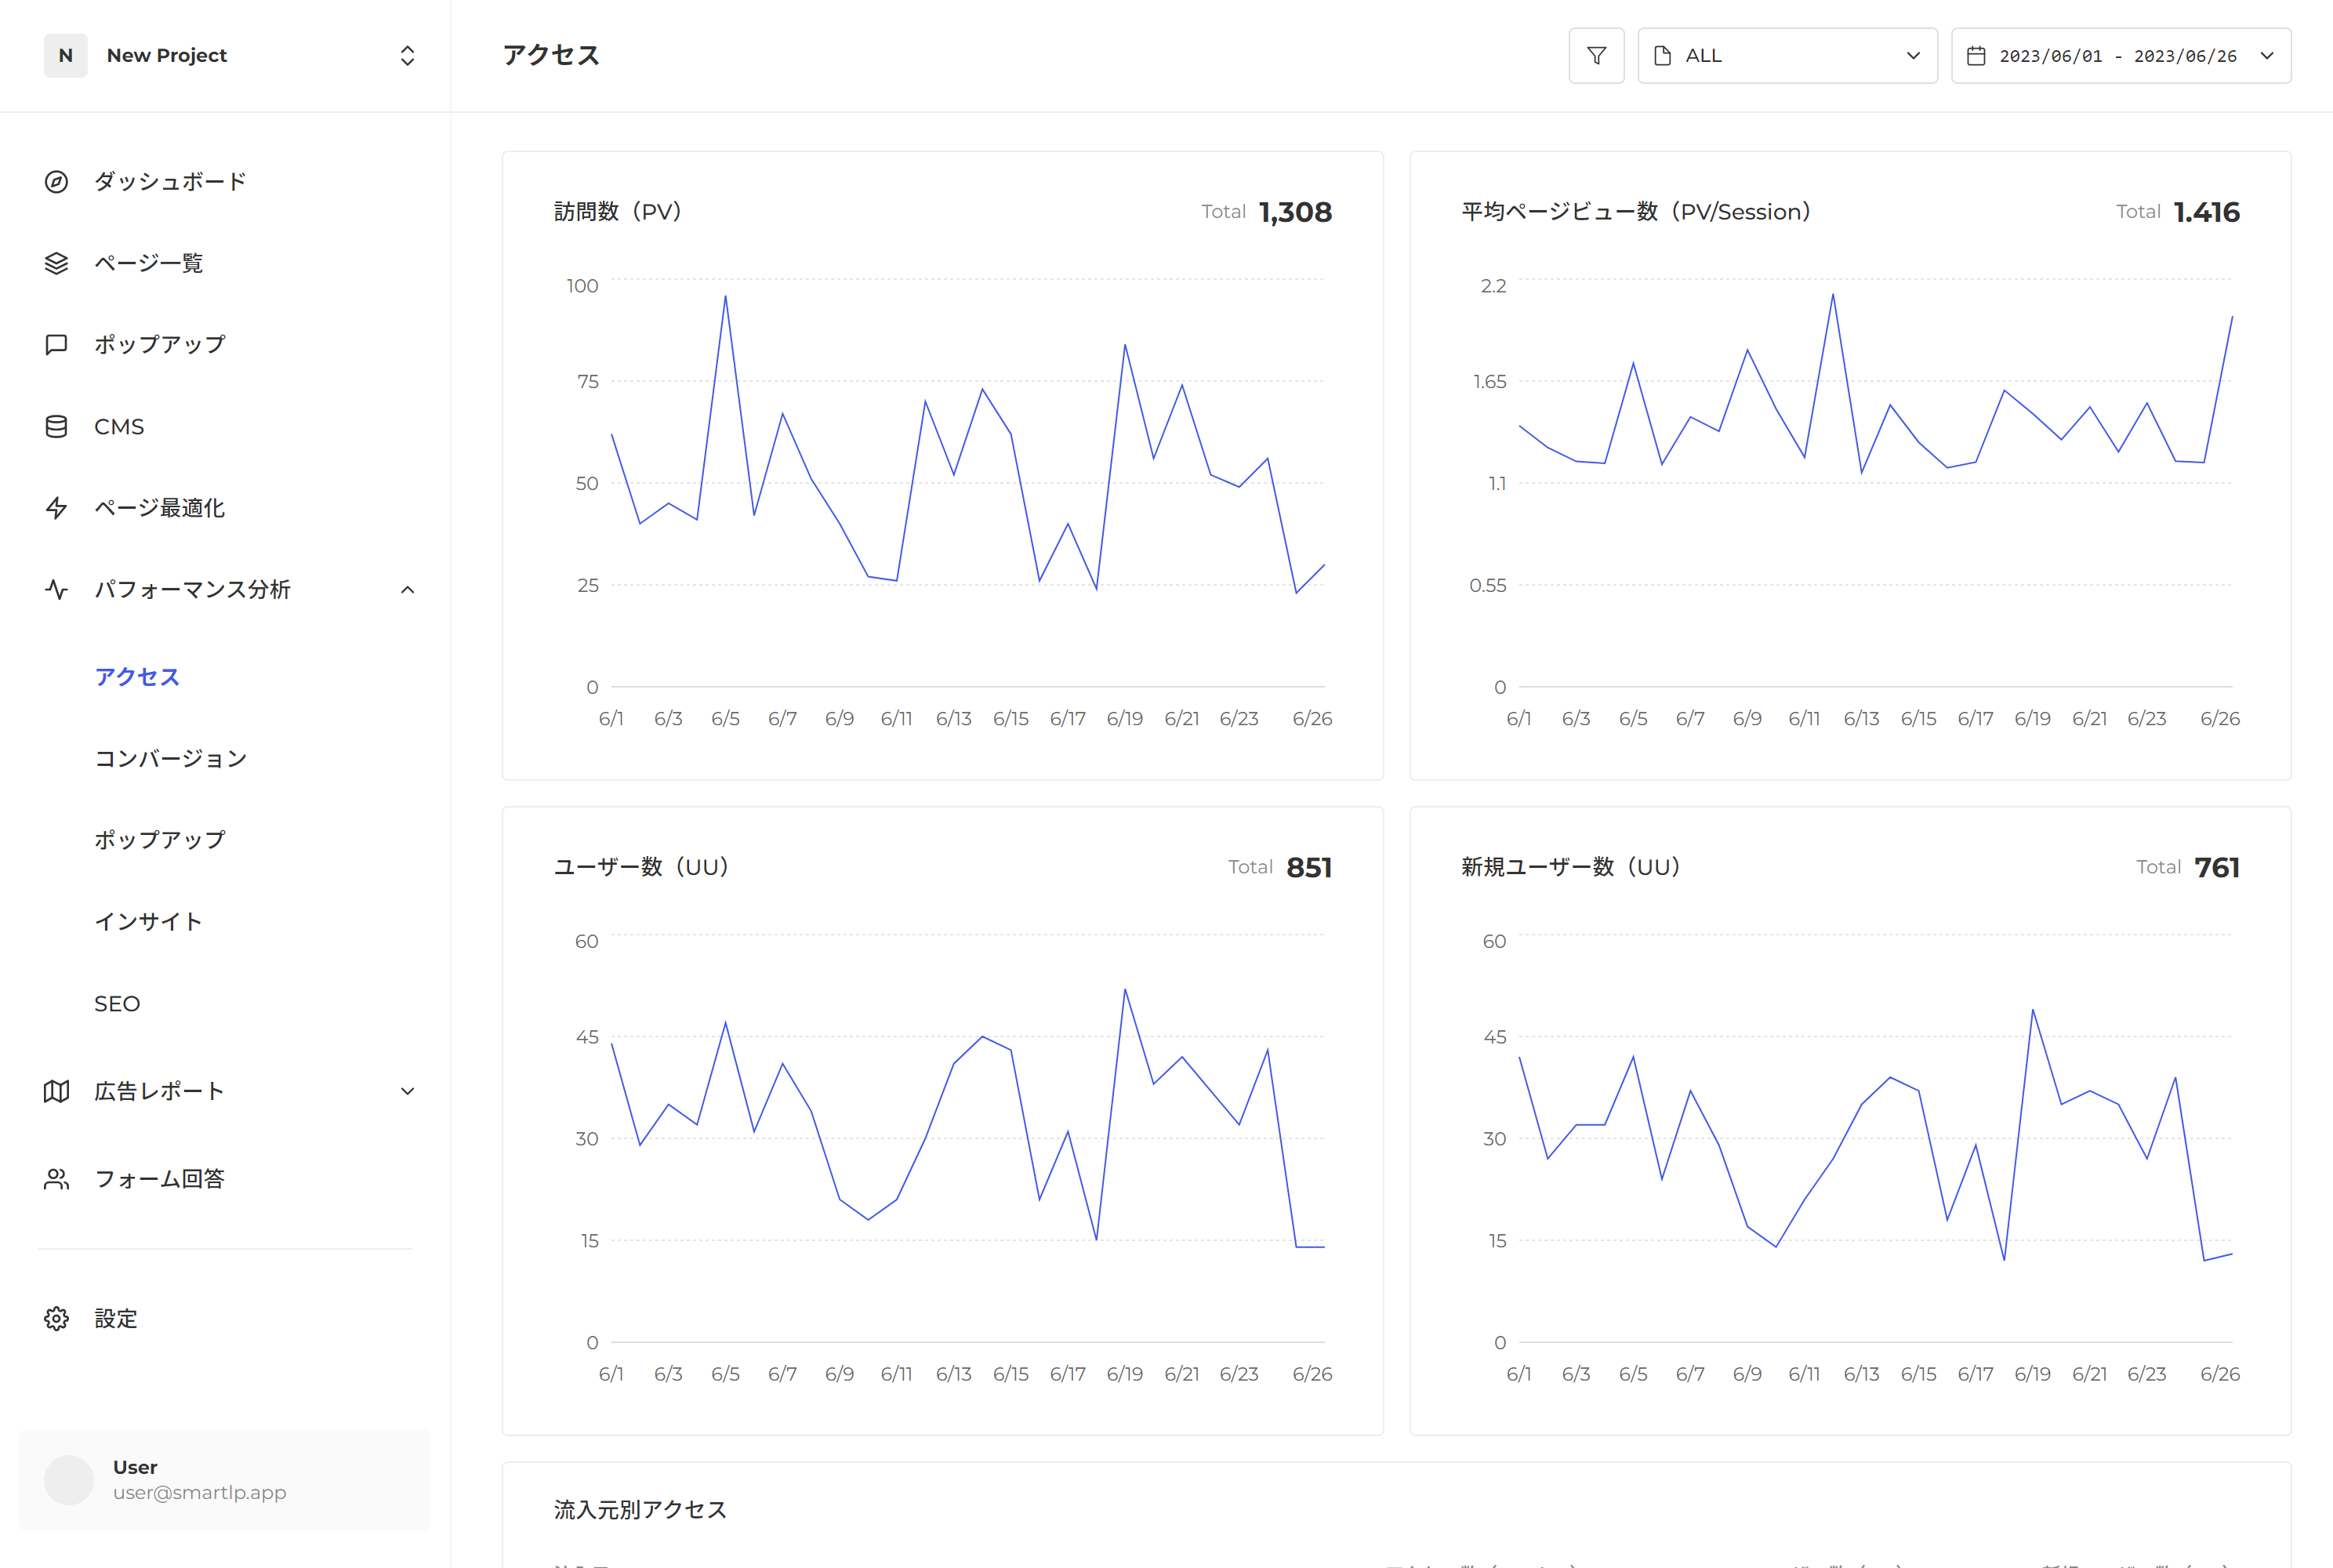The width and height of the screenshot is (2333, 1568).
Task: Open the user account card
Action: (x=225, y=1479)
